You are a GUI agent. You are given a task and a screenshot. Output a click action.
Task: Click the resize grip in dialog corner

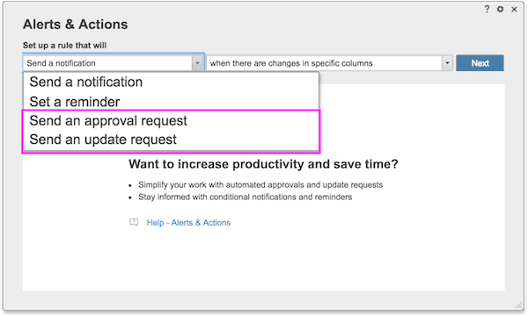click(518, 305)
